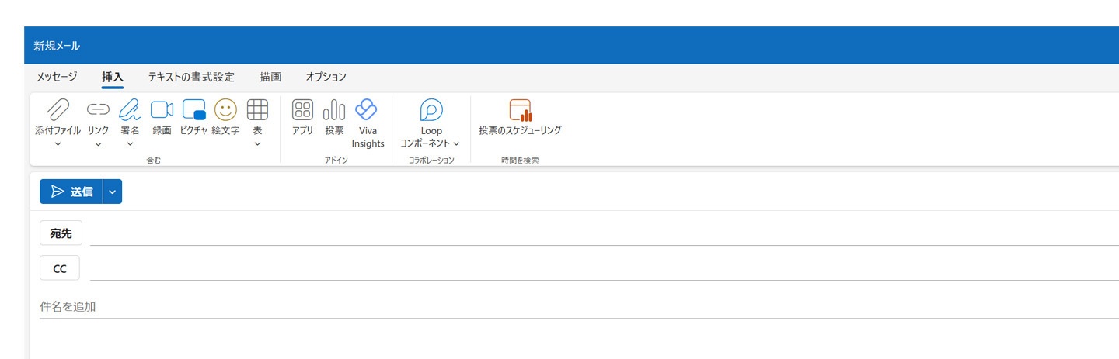The image size is (1119, 359).
Task: Click the 件名を追加 subject field
Action: coord(579,306)
